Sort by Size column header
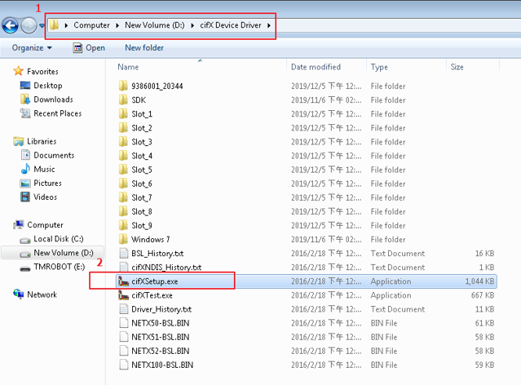 click(x=457, y=67)
